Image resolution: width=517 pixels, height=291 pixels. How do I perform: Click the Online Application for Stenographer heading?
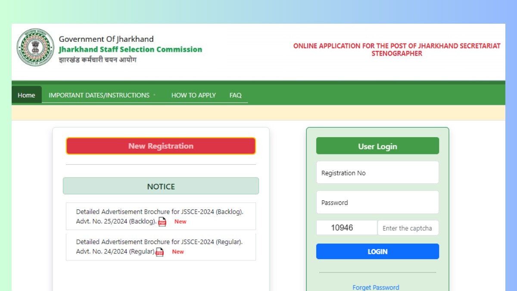(397, 50)
